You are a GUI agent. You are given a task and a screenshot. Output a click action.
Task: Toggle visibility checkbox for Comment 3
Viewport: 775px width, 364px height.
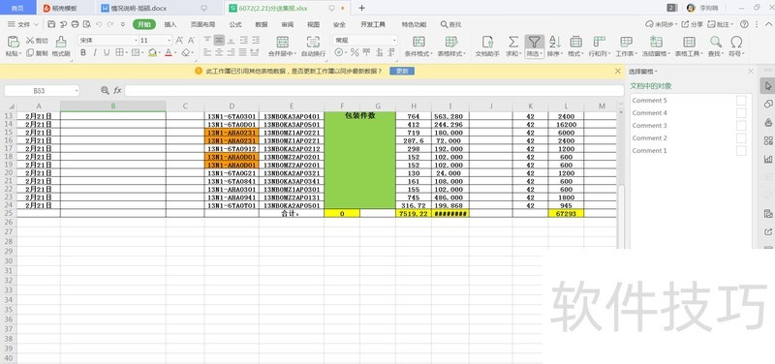741,126
